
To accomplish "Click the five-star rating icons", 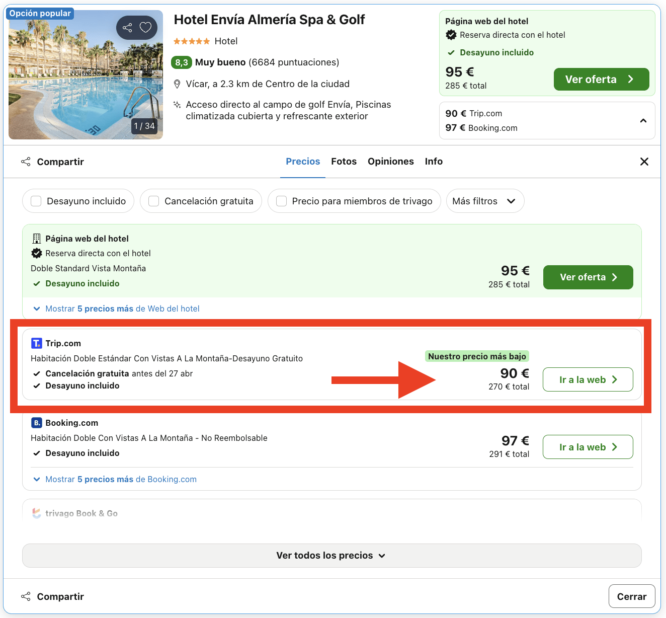I will tap(192, 41).
